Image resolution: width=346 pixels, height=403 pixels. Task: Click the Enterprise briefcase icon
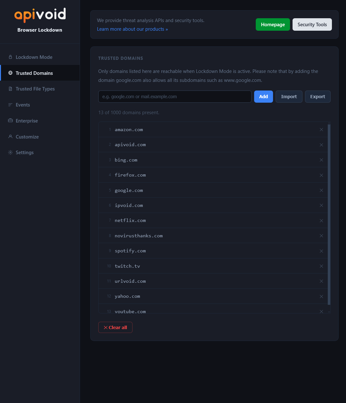(x=11, y=121)
